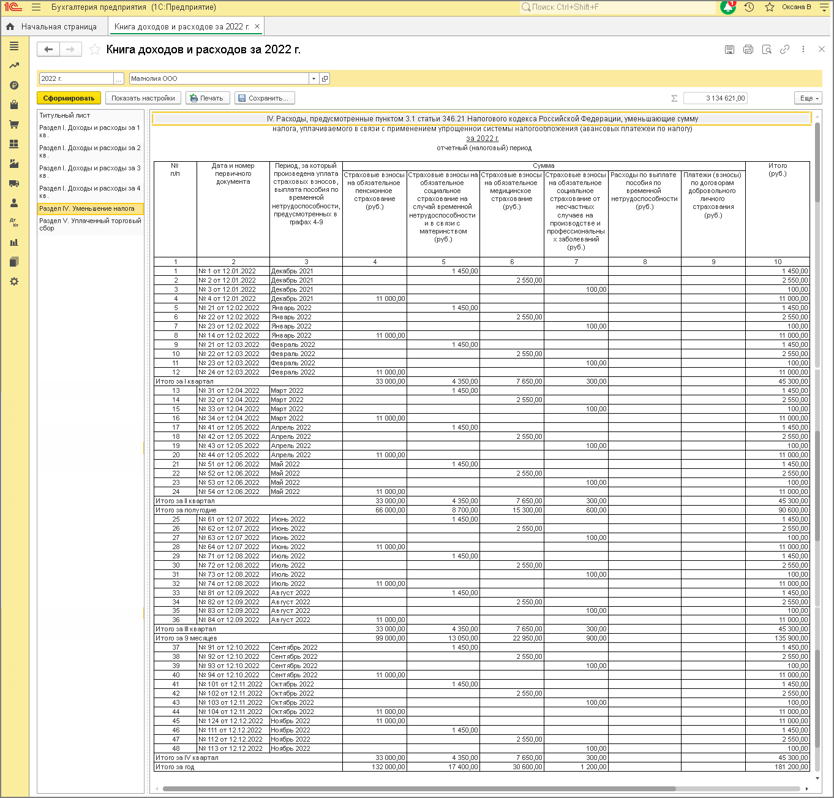Click horizontal scrollbar right arrow
The width and height of the screenshot is (834, 798).
pyautogui.click(x=807, y=789)
